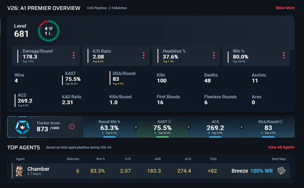This screenshot has height=188, width=304.
Task: Click the First Bloods 16 stat
Action: point(168,100)
